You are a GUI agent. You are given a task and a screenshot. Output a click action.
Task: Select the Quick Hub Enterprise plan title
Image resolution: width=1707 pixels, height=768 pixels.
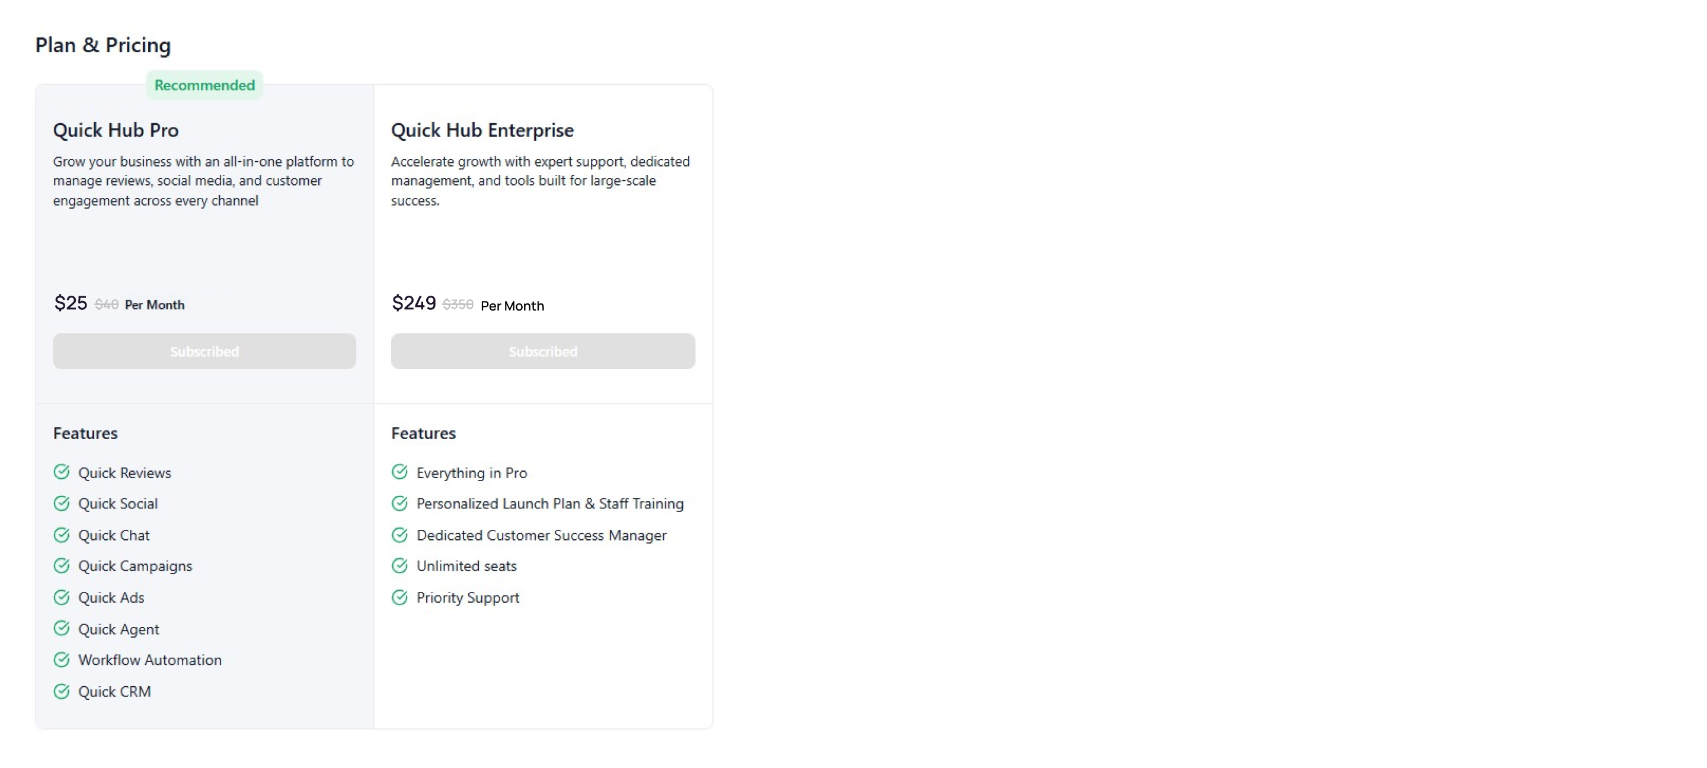[482, 130]
